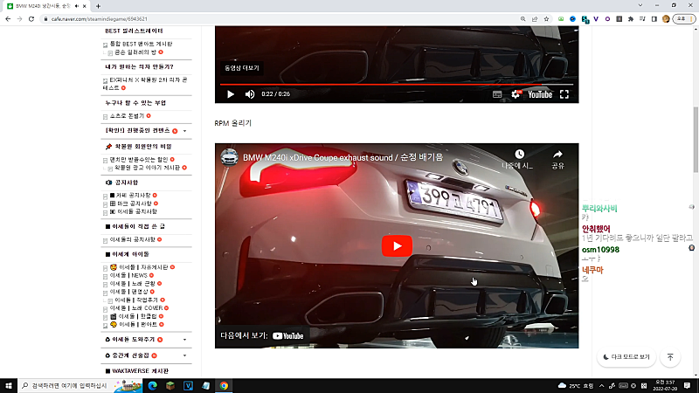
Task: Expand the 이세돌 도와주기 section arrow
Action: tap(184, 340)
